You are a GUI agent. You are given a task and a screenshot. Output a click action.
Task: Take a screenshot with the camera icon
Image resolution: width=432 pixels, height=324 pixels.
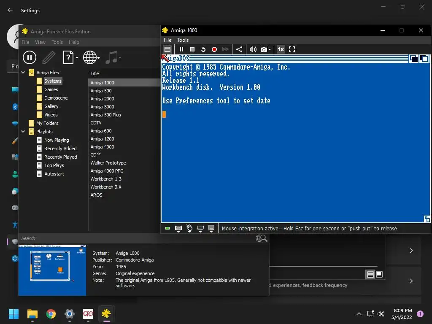point(264,49)
